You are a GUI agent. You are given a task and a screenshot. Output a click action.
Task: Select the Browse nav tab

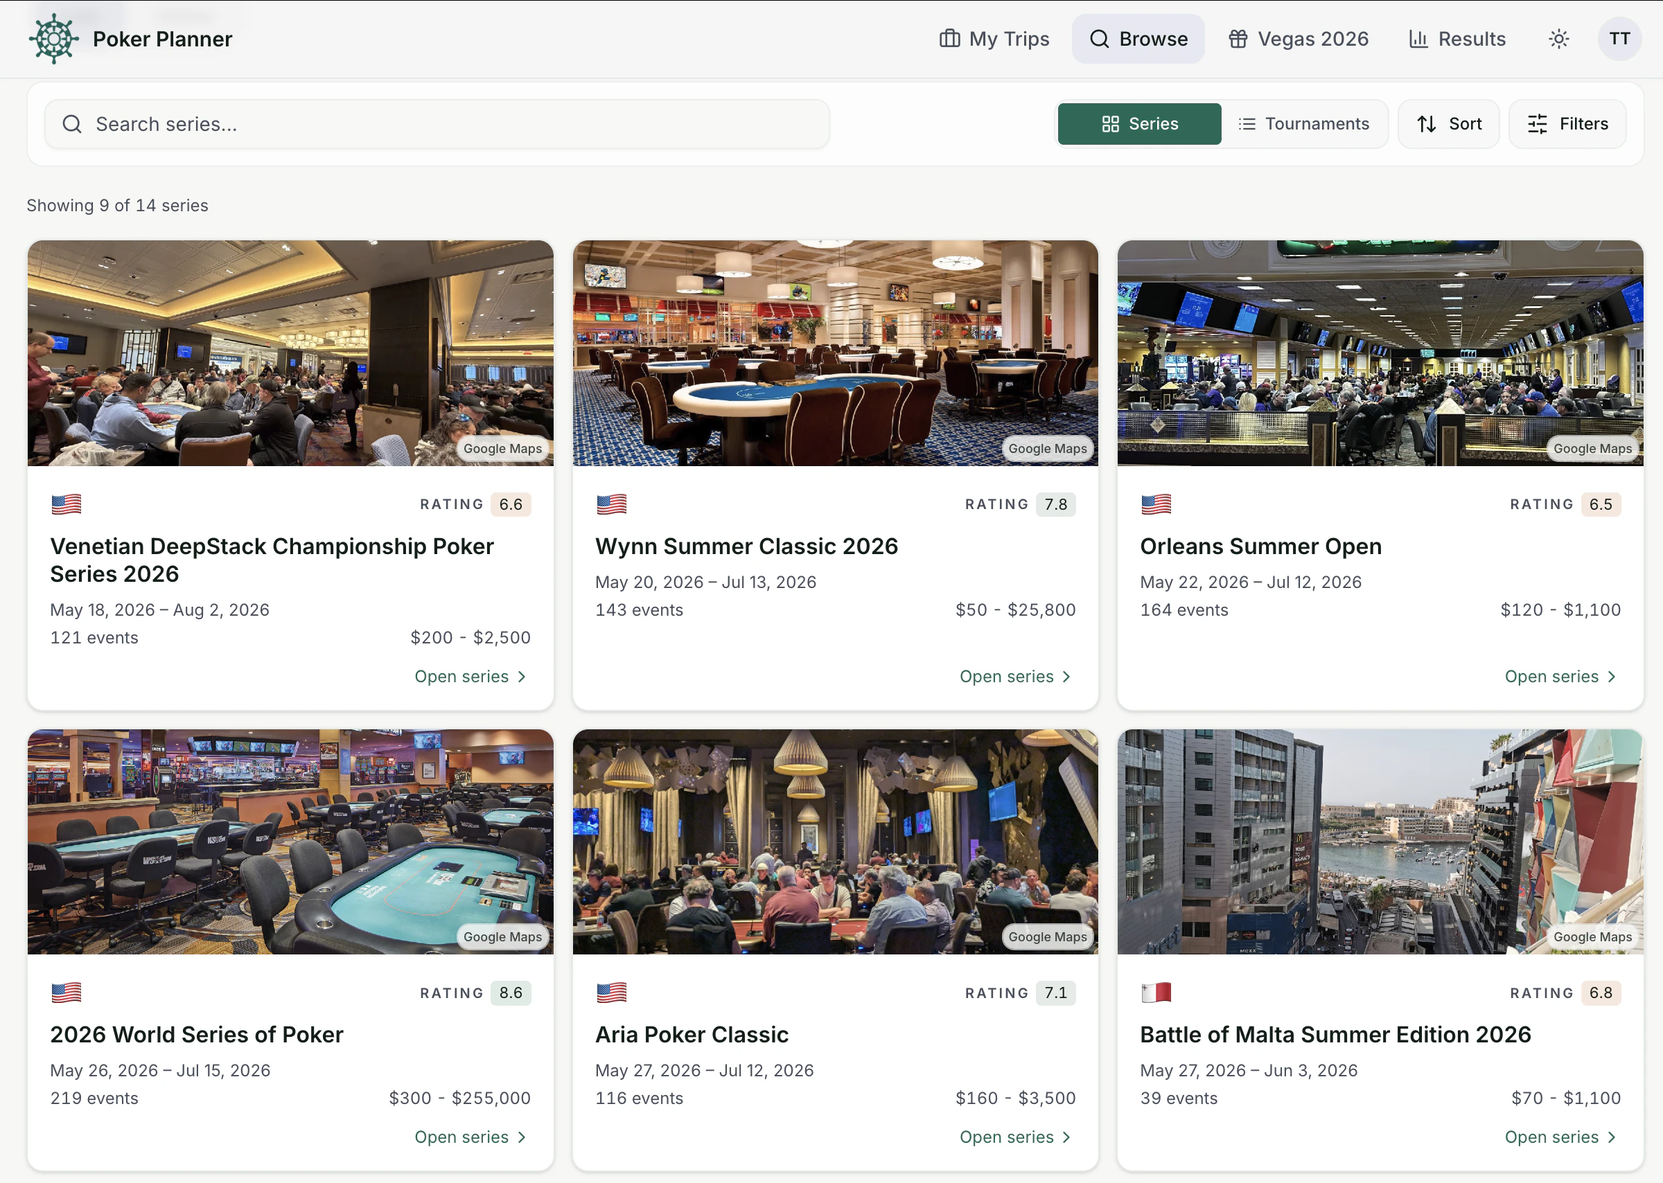(x=1138, y=39)
